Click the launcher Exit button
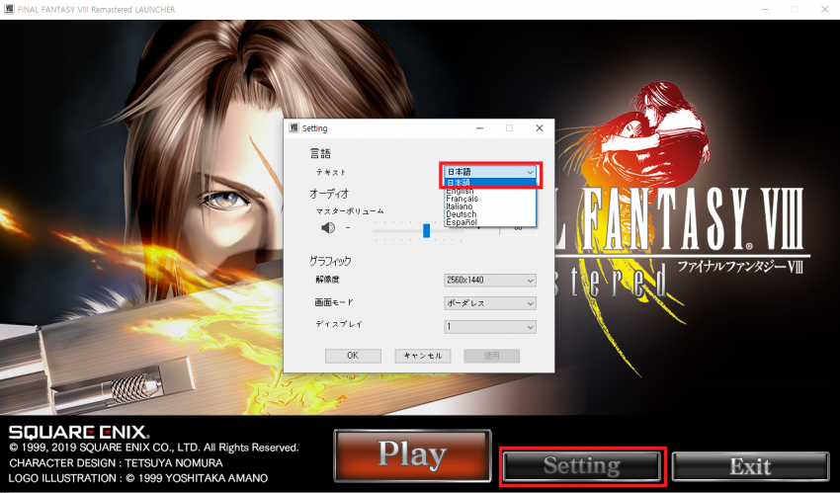This screenshot has height=493, width=840. (750, 466)
